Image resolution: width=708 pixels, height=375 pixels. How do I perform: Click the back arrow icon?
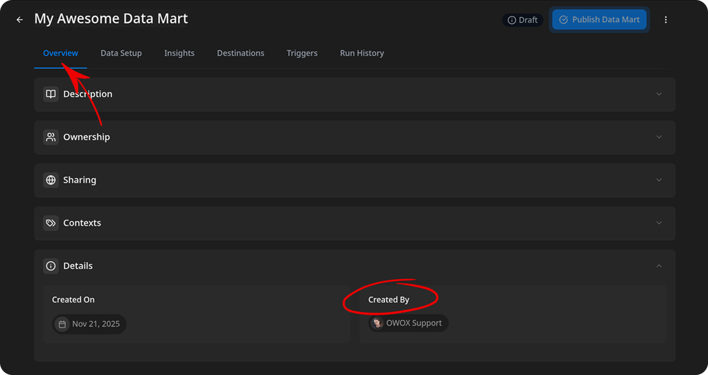20,20
